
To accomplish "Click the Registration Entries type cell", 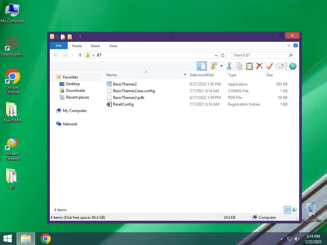I will click(244, 104).
